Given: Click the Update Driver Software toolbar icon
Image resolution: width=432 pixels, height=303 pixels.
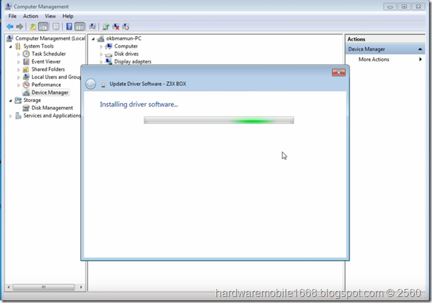Looking at the screenshot, I should (106, 27).
